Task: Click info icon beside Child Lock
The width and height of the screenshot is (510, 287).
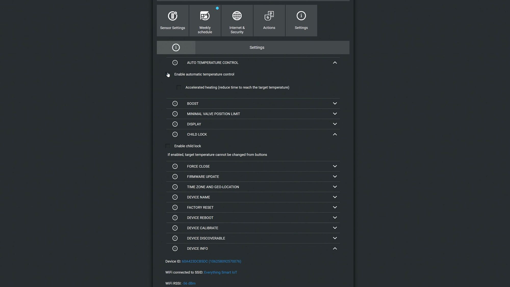Action: pyautogui.click(x=175, y=134)
